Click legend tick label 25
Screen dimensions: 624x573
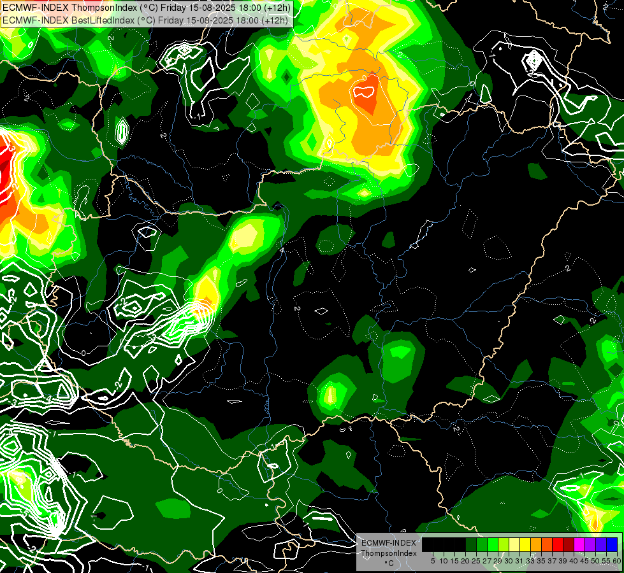476,561
